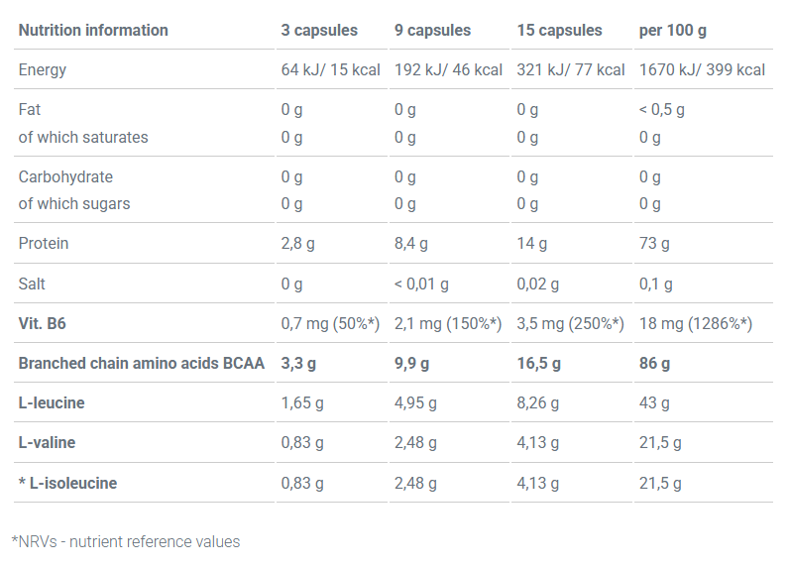789x569 pixels.
Task: Select the Energy row label
Action: coord(43,70)
